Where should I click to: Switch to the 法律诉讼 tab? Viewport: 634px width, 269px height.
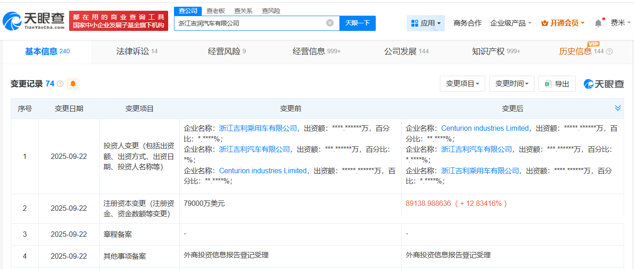click(137, 51)
